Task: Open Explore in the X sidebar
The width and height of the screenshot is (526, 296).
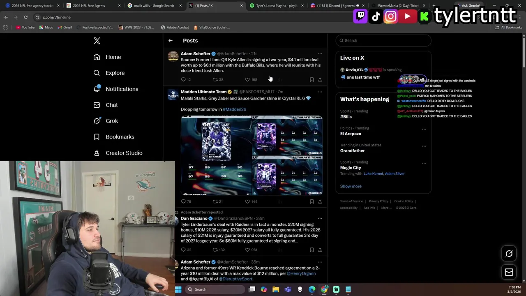Action: point(109,73)
